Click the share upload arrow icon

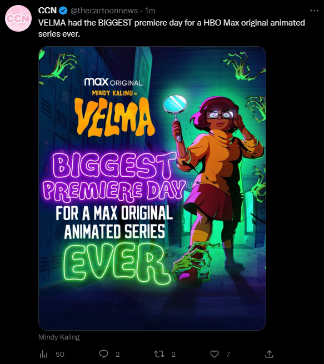[x=269, y=354]
